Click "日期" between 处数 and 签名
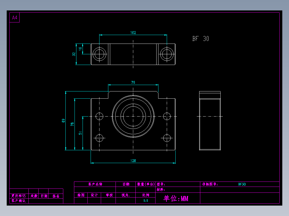This screenshot has height=216, width=289. [x=44, y=196]
